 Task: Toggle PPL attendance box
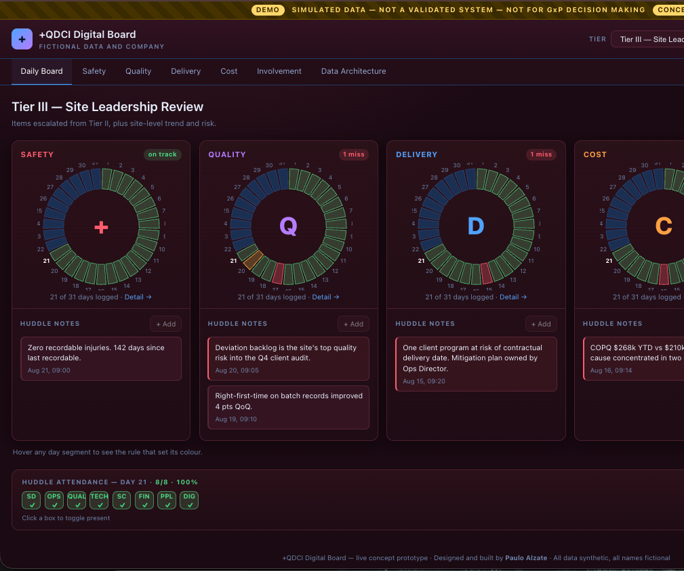coord(167,501)
